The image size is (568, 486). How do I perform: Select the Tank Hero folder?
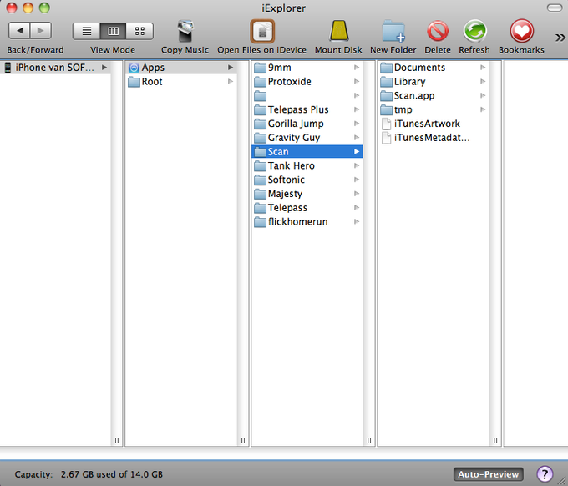(307, 165)
